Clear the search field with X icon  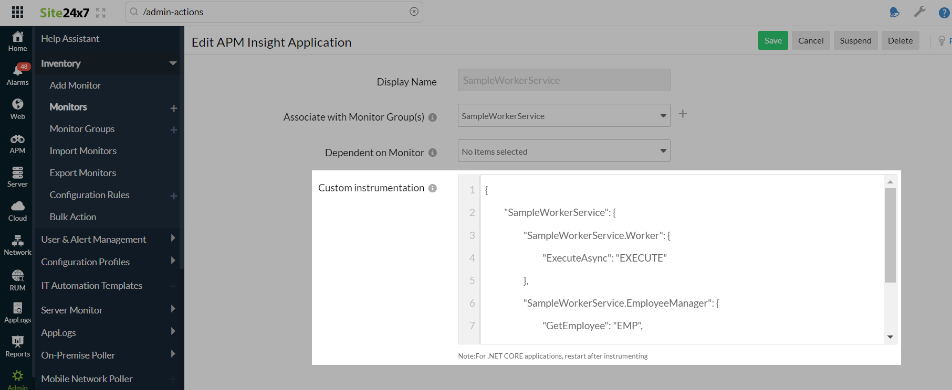pyautogui.click(x=414, y=12)
